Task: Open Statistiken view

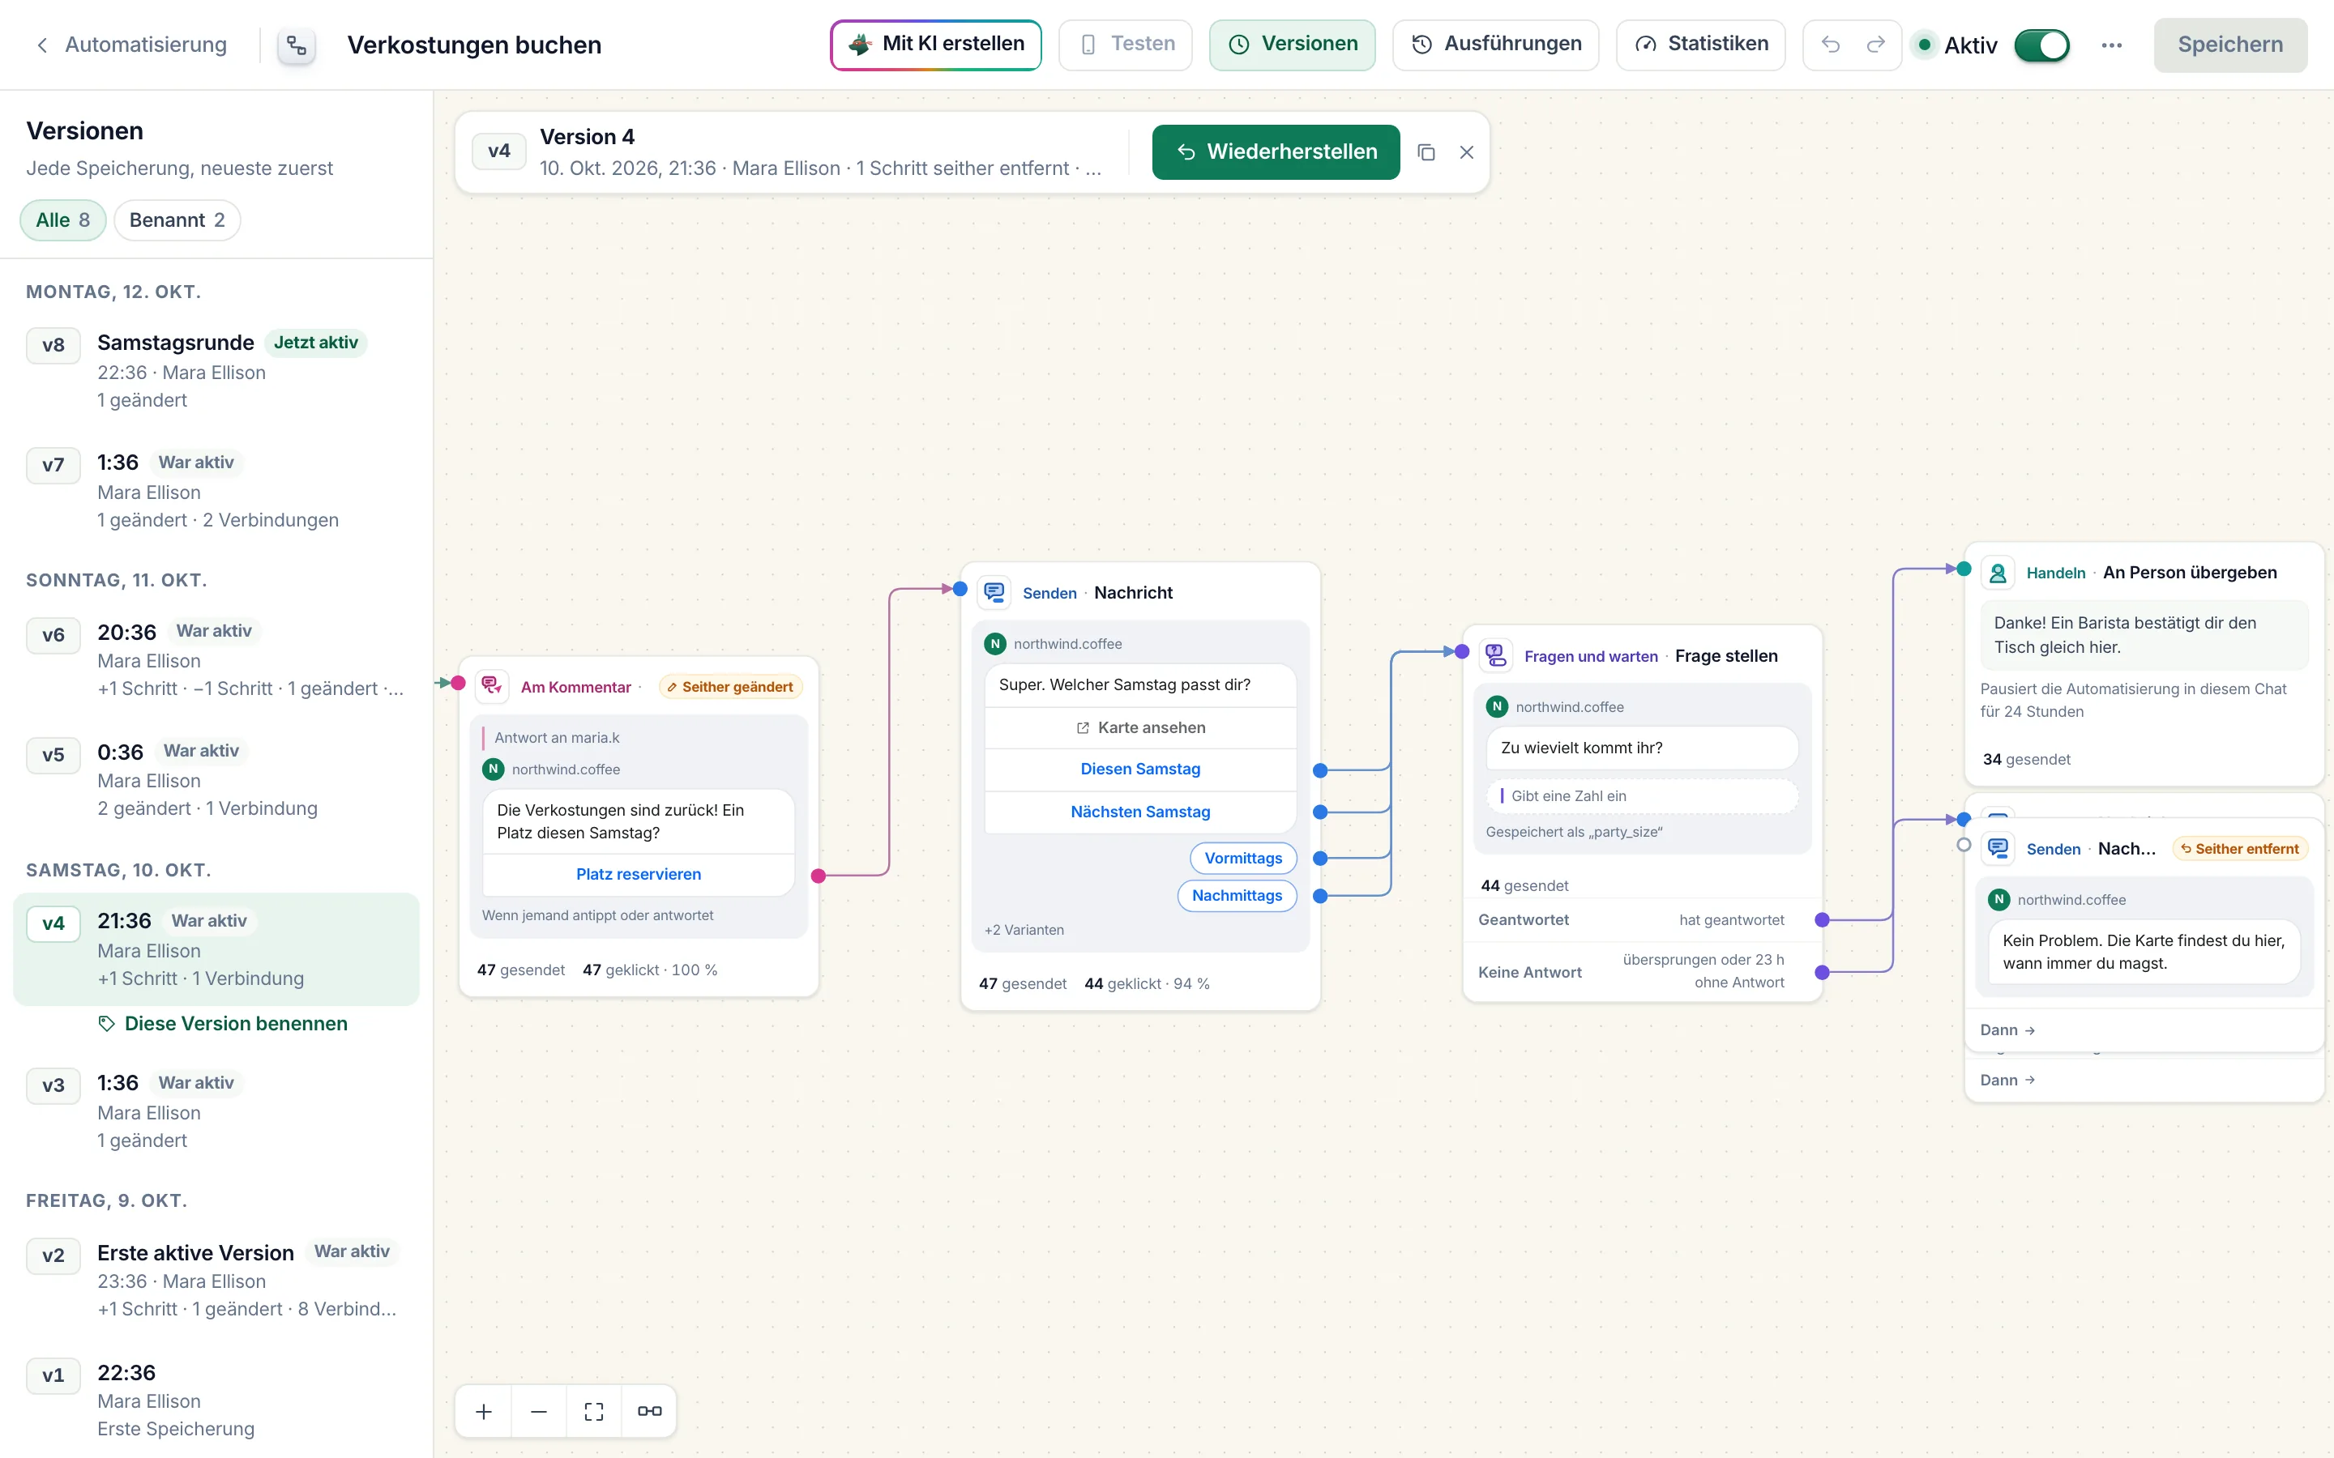Action: (x=1700, y=45)
